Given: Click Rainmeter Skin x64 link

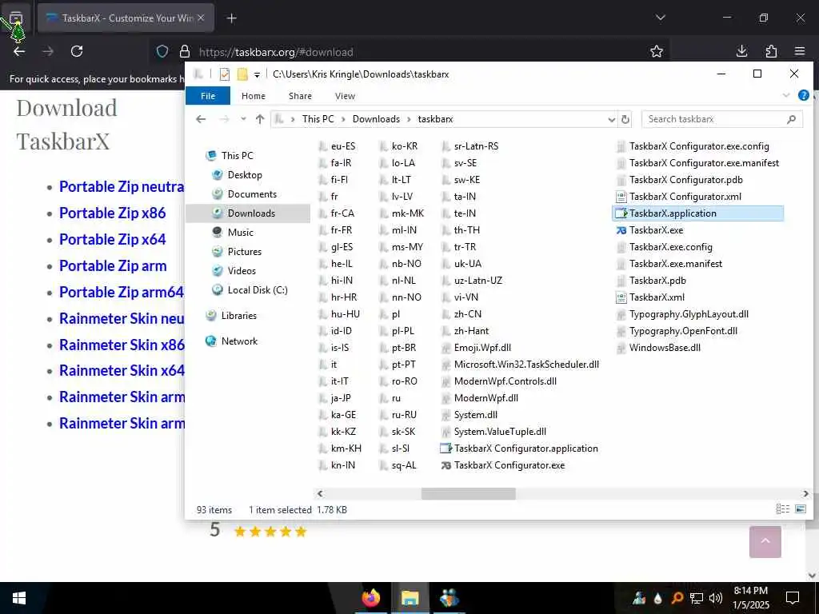Looking at the screenshot, I should (122, 371).
